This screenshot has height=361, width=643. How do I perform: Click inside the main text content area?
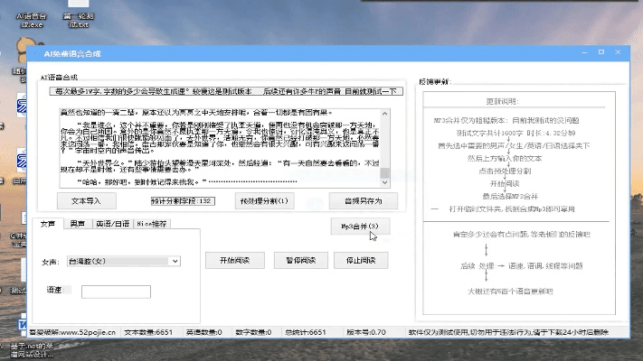pyautogui.click(x=220, y=148)
